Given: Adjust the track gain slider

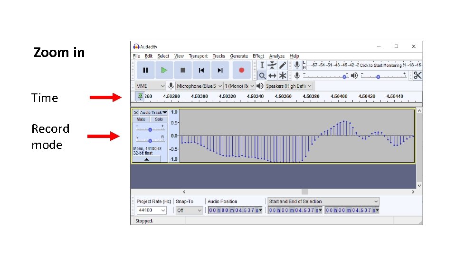Looking at the screenshot, I should 150,129.
